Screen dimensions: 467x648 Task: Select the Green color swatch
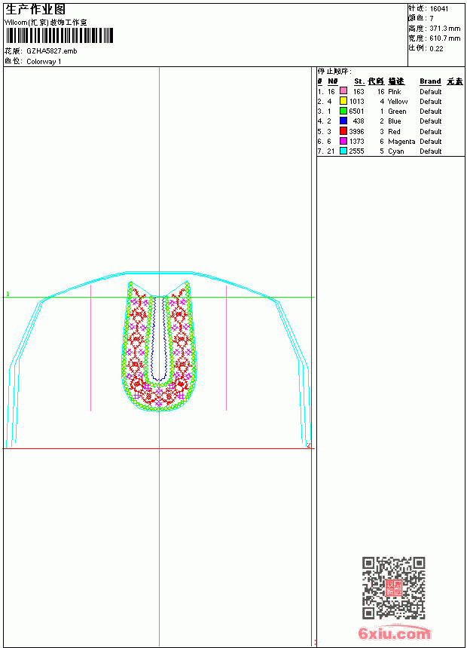[343, 111]
